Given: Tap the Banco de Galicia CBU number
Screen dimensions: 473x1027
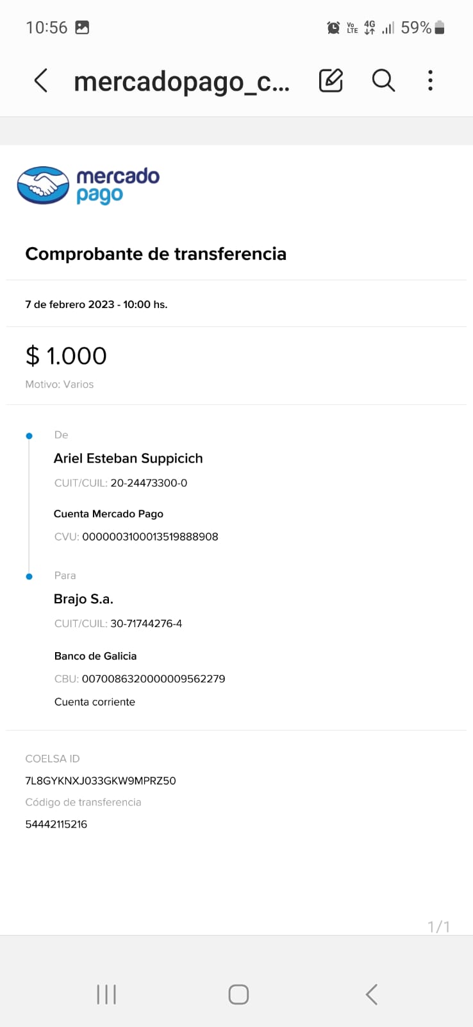Looking at the screenshot, I should click(x=153, y=678).
